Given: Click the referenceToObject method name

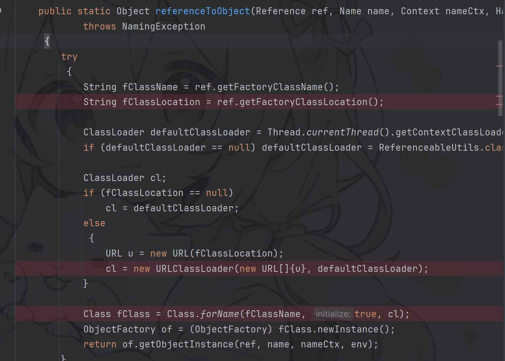Looking at the screenshot, I should pyautogui.click(x=202, y=11).
